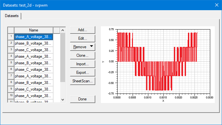Click row header number 1
The width and height of the screenshot is (222, 125).
(x=11, y=37)
